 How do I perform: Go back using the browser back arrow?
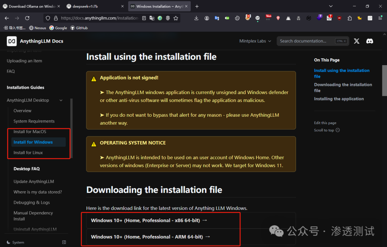click(7, 18)
